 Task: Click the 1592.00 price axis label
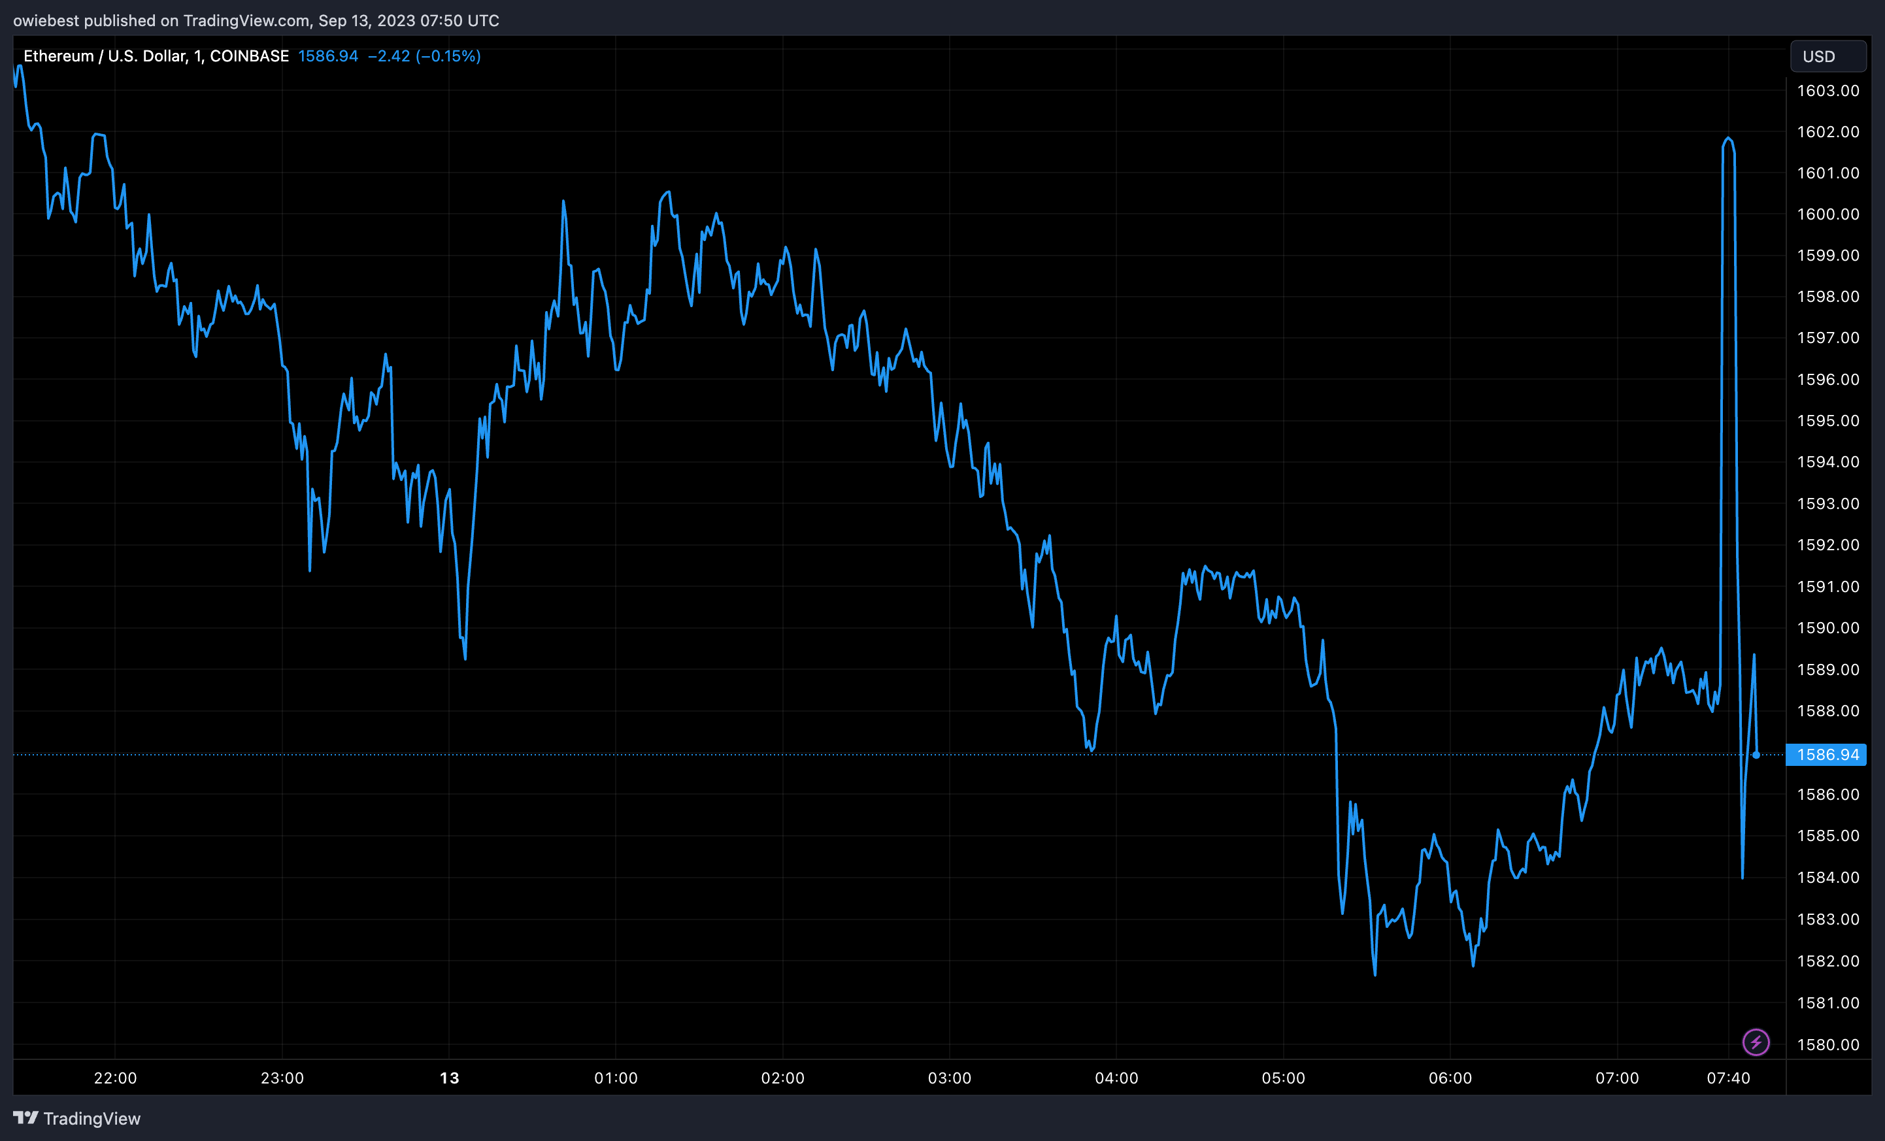click(1827, 544)
